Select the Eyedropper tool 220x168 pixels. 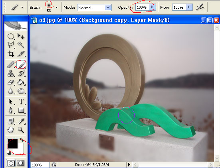21,121
